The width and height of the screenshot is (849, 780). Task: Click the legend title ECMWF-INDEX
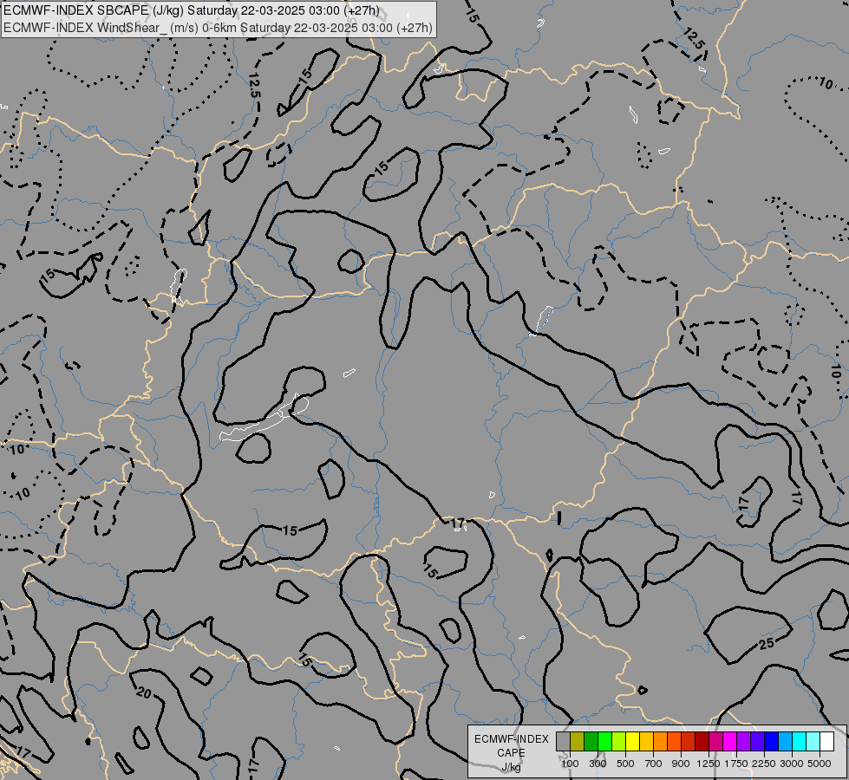coord(511,739)
